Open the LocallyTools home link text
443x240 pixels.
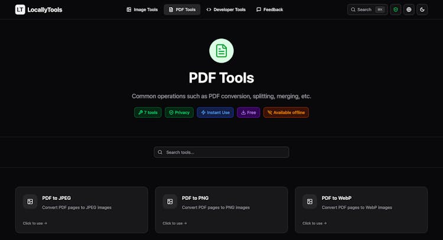[x=45, y=10]
